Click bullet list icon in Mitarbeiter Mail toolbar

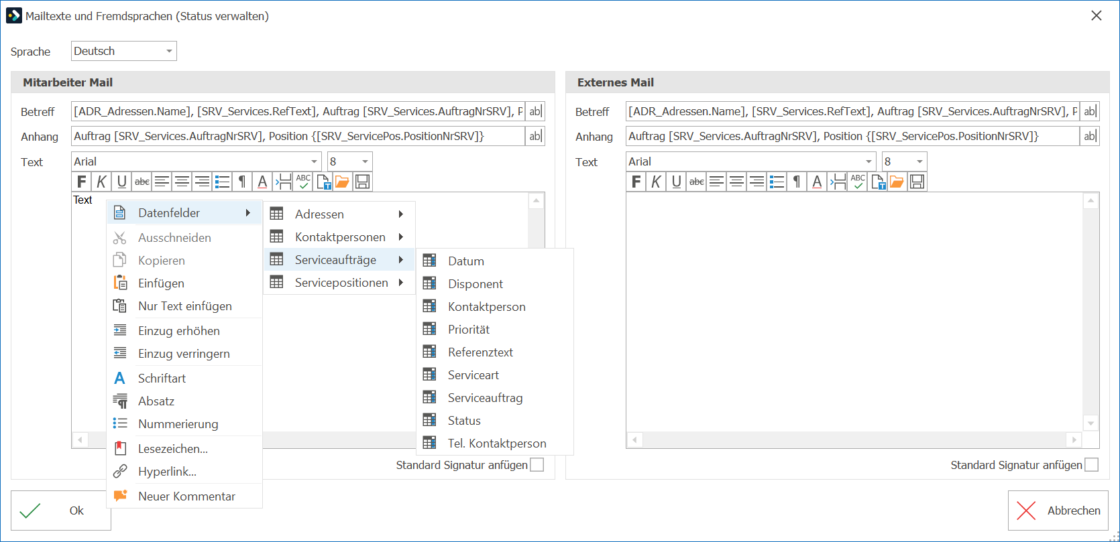(x=222, y=182)
